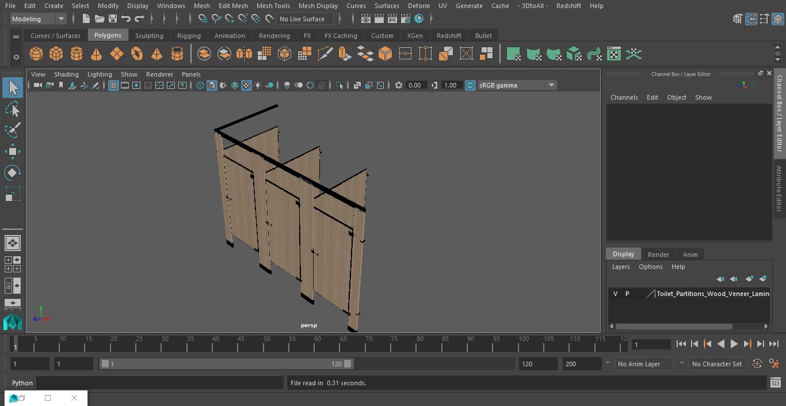
Task: Select the Toilet_Partitions_Wood_Veneer_Lamin layer
Action: pos(712,294)
